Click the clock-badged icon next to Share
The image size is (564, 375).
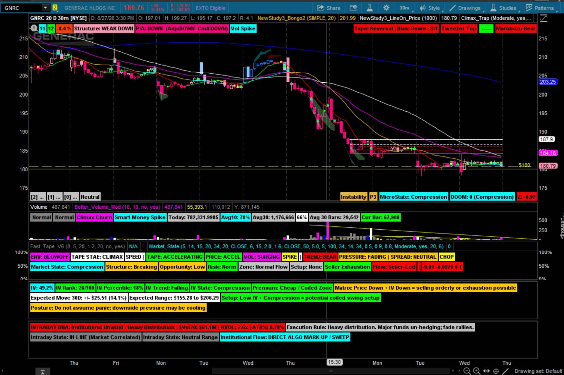pos(353,8)
